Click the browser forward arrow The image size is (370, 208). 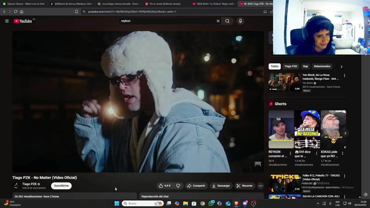[x=10, y=12]
